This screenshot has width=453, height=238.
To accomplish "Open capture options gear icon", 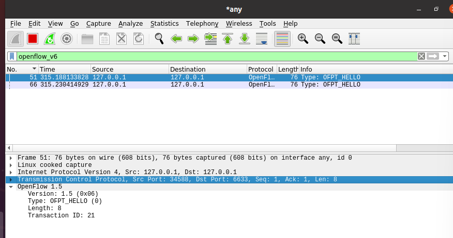I will pos(66,39).
